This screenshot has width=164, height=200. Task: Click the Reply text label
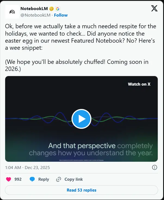[x=44, y=179]
